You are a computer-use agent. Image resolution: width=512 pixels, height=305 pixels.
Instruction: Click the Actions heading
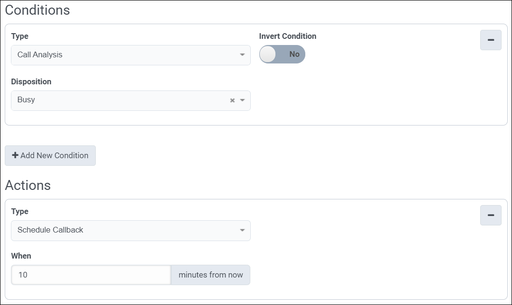coord(28,185)
